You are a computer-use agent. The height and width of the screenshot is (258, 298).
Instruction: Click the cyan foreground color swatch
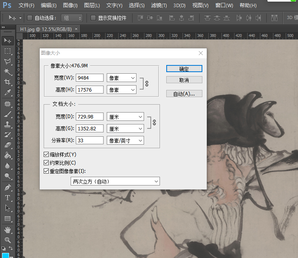[x=6, y=255]
